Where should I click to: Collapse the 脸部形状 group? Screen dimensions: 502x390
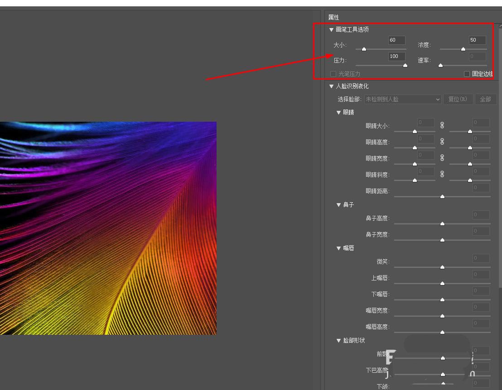coord(338,341)
